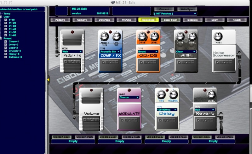
Task: Click the Noise Suppressor BOSS footswitch
Action: 224,65
